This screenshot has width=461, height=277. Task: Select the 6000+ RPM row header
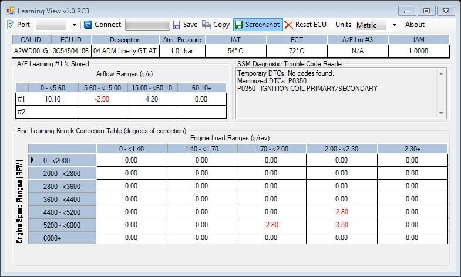(x=62, y=238)
